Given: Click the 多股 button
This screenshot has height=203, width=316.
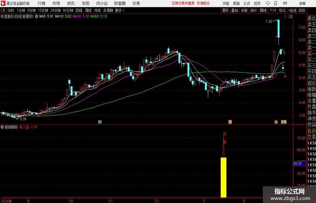Looking at the screenshot, I should pos(244,10).
